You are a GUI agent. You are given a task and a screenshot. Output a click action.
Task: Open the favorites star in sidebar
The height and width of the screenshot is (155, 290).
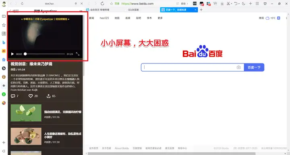(4, 25)
